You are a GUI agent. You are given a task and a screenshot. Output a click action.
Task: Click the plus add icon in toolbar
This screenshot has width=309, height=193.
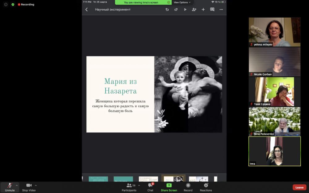[203, 10]
